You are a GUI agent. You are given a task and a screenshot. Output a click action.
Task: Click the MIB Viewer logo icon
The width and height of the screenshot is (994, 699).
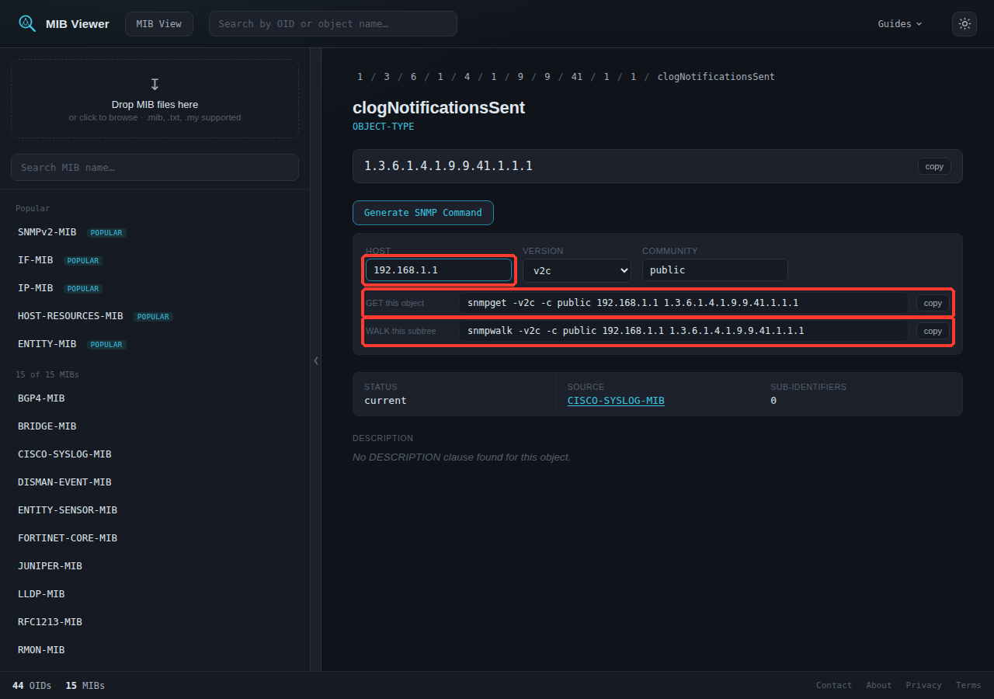pyautogui.click(x=27, y=23)
